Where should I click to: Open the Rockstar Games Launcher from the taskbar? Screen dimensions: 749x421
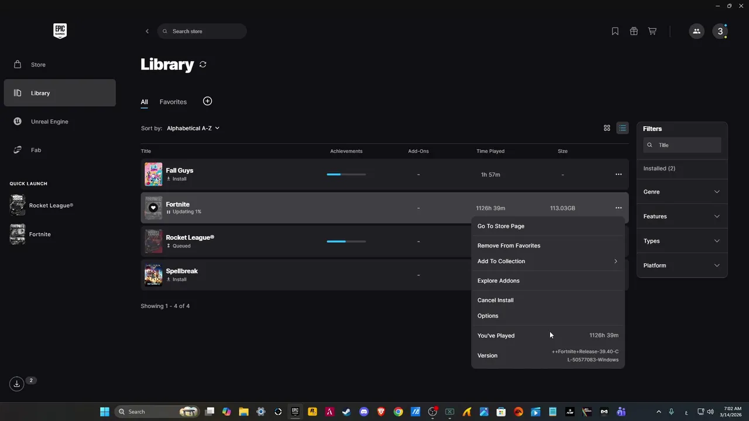(312, 412)
